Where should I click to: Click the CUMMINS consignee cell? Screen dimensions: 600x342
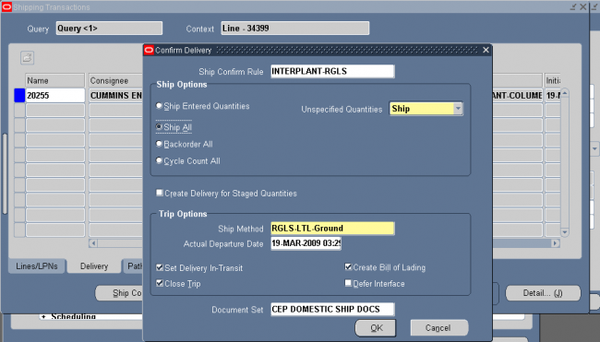coord(116,96)
